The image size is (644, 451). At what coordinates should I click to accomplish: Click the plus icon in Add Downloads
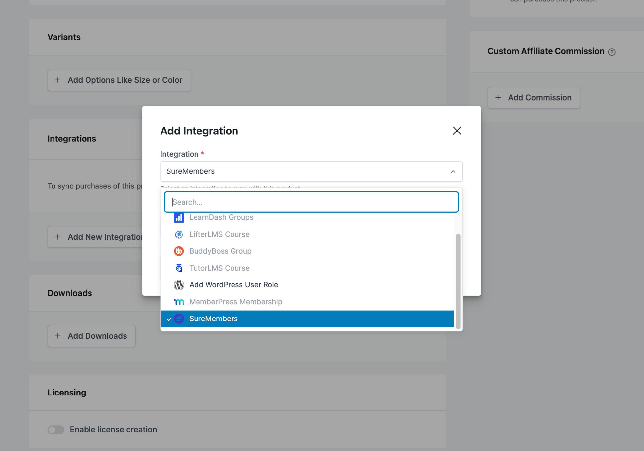(x=58, y=336)
